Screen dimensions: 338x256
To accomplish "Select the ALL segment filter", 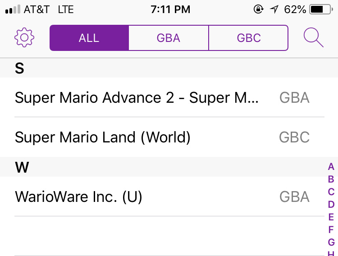I will [89, 38].
